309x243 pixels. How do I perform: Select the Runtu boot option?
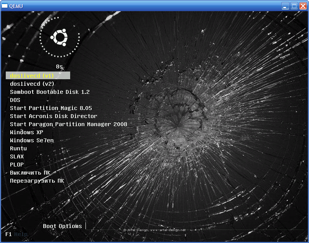click(x=18, y=148)
